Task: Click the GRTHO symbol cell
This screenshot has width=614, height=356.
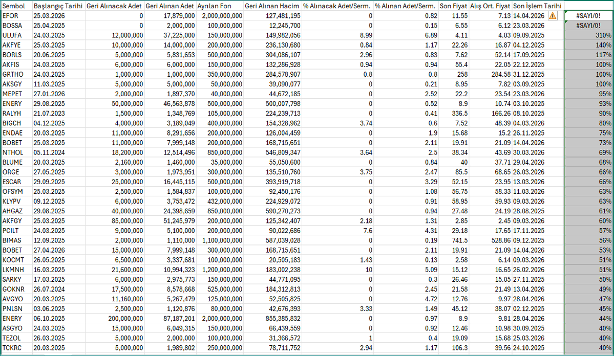Action: pos(16,74)
